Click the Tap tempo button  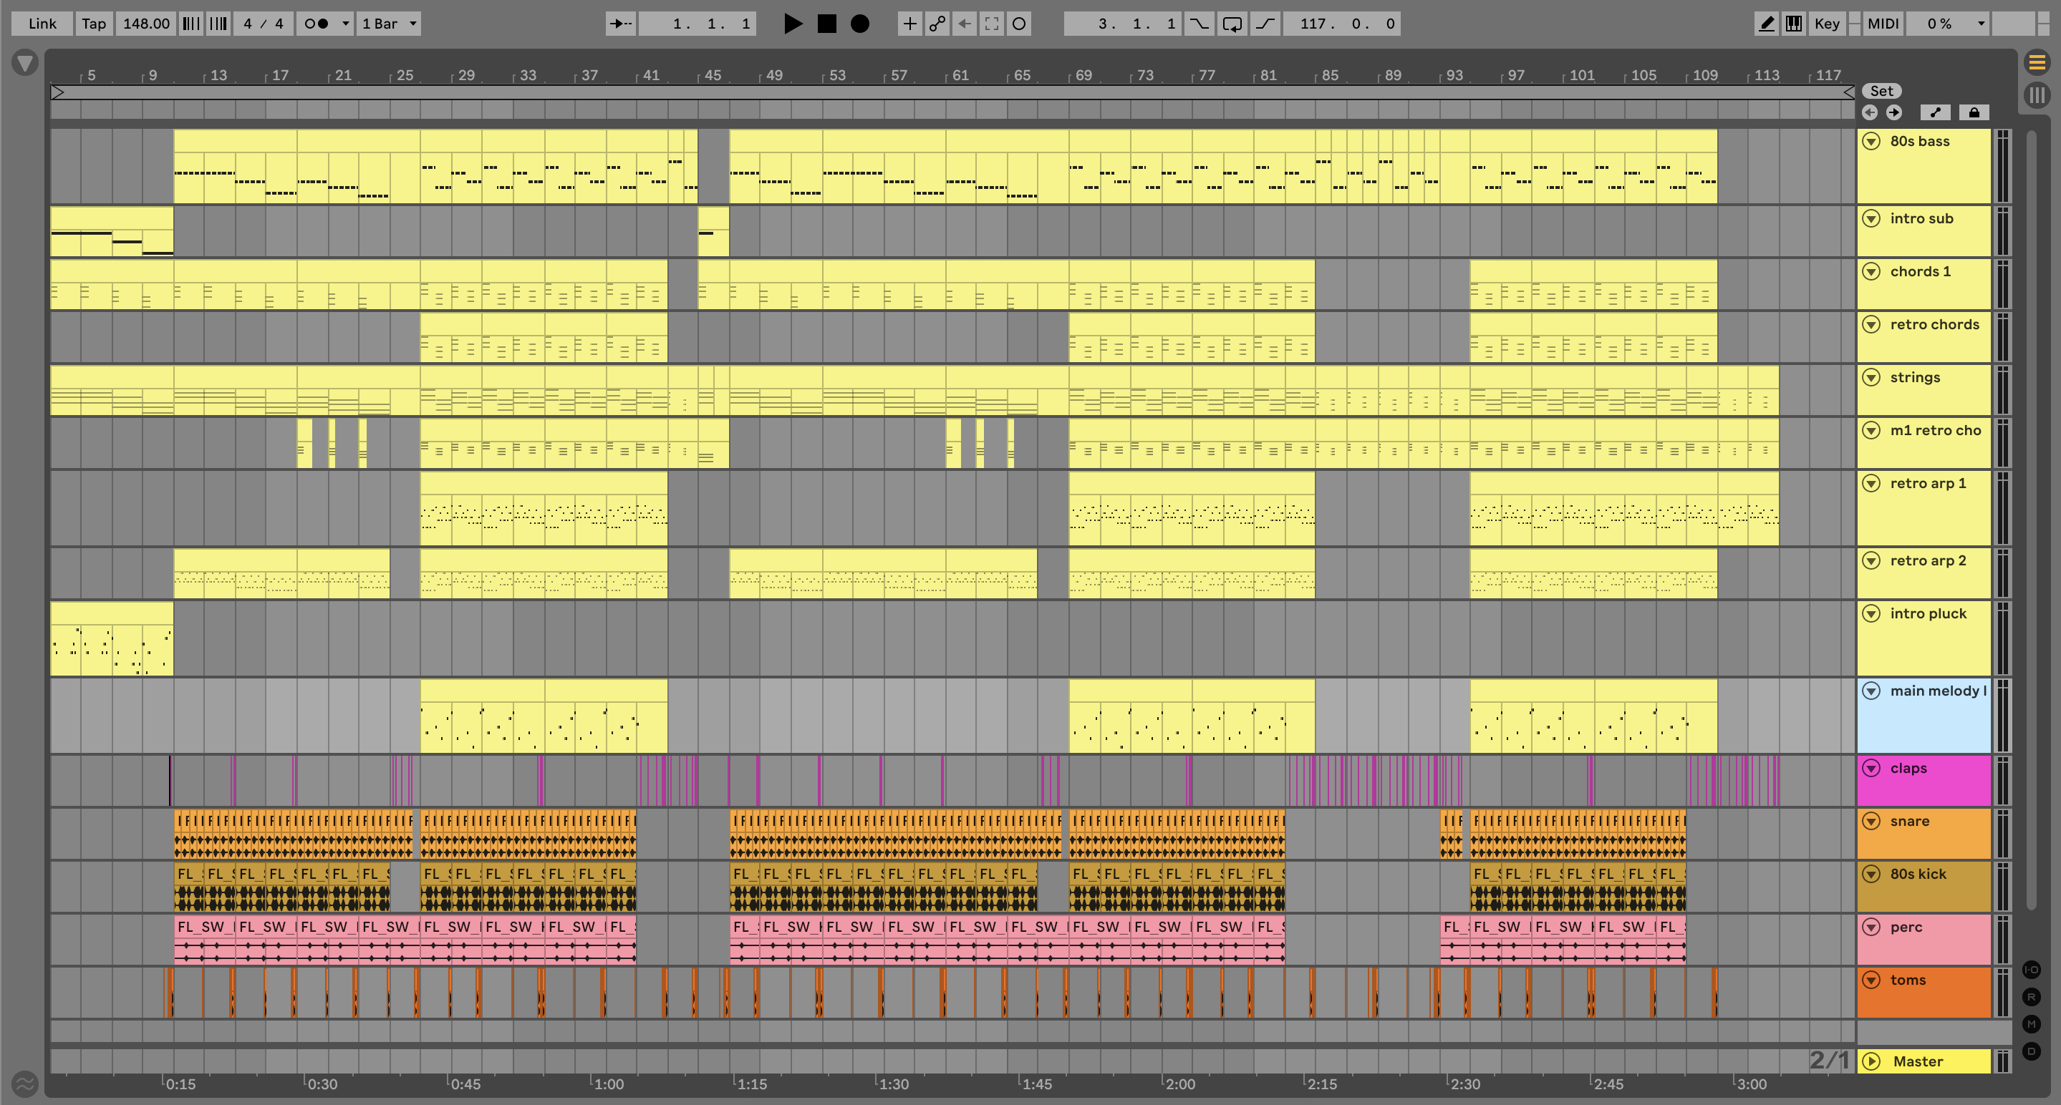click(x=94, y=24)
